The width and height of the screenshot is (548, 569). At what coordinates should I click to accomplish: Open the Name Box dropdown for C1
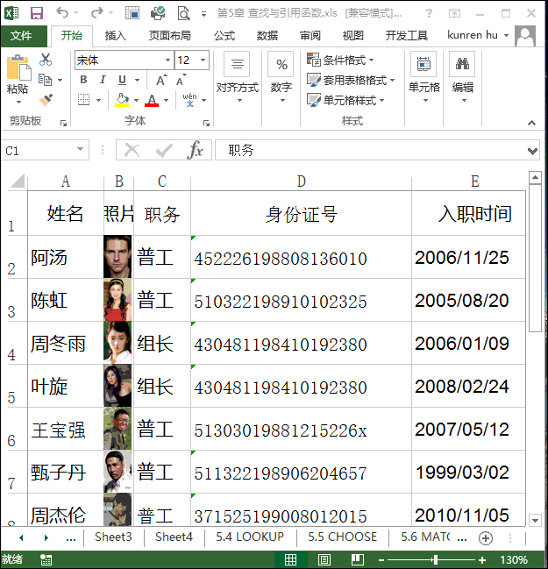[x=82, y=151]
